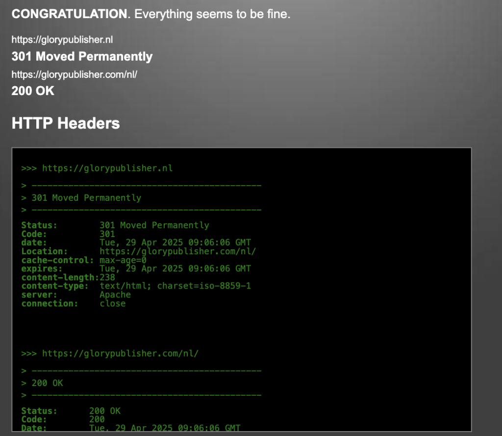Click the Location value https://glorypublisher.com/nl/
Screen dimensions: 502x436
(x=177, y=251)
